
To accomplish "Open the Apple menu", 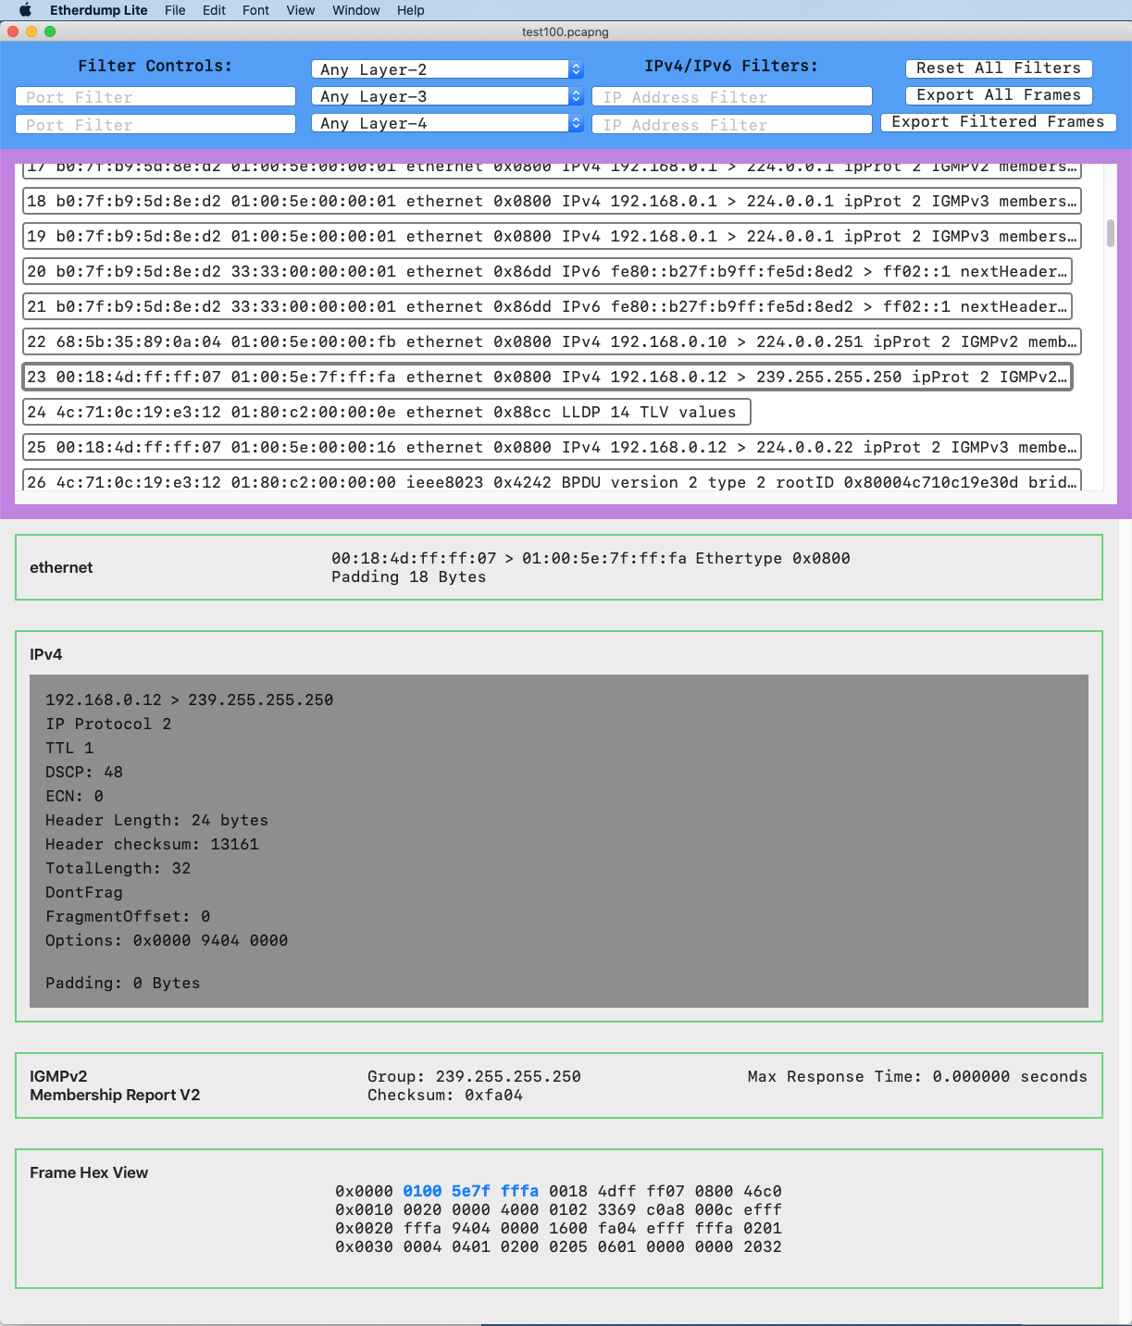I will [x=25, y=10].
